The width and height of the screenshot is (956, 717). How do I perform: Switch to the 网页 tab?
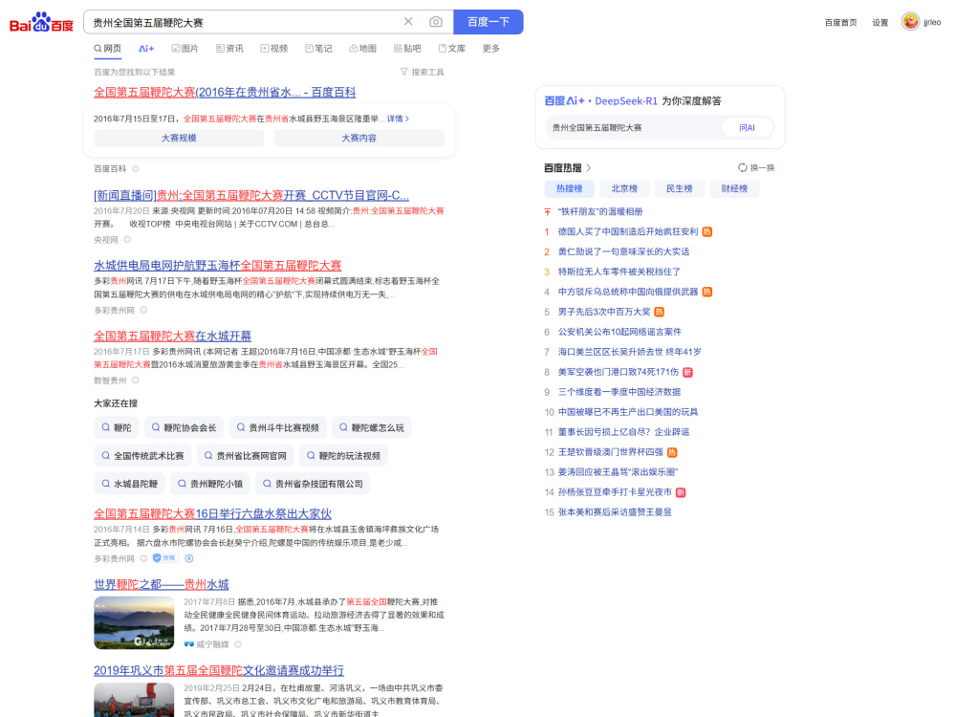click(x=107, y=48)
